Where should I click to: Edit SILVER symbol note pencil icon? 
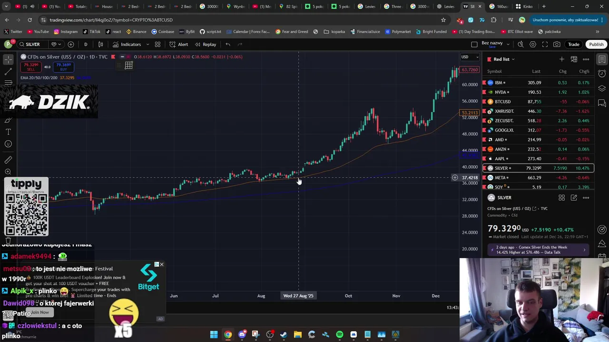click(574, 198)
